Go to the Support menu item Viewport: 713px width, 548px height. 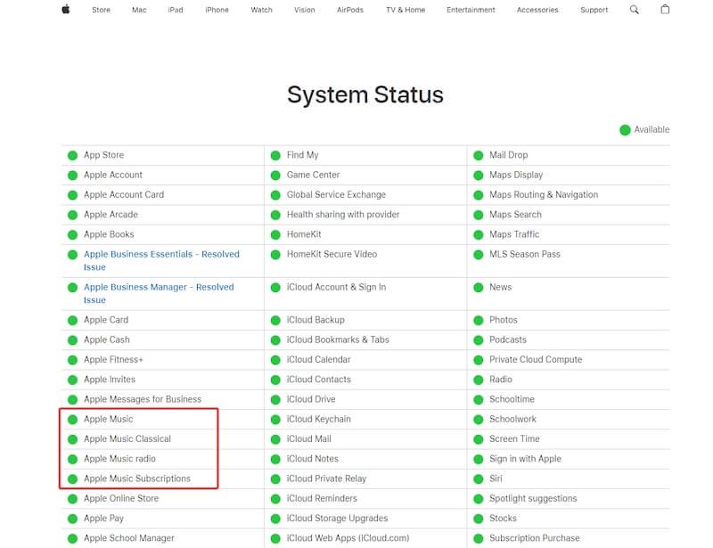(x=595, y=10)
